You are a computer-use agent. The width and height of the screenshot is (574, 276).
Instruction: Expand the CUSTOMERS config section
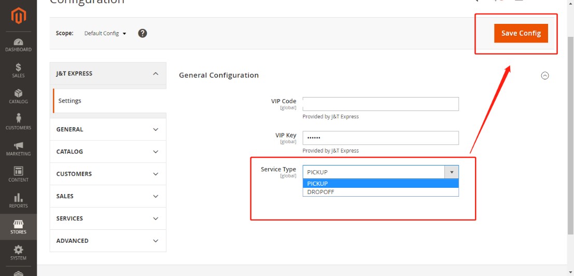pyautogui.click(x=108, y=174)
